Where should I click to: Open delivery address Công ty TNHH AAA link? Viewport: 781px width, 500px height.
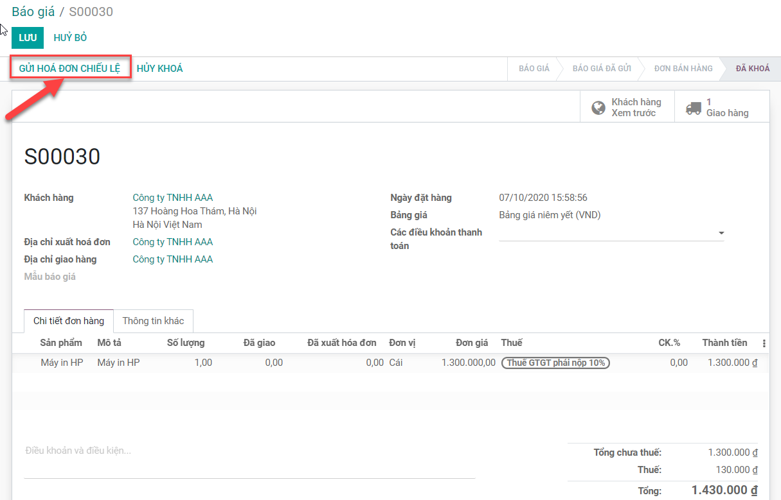(x=172, y=259)
